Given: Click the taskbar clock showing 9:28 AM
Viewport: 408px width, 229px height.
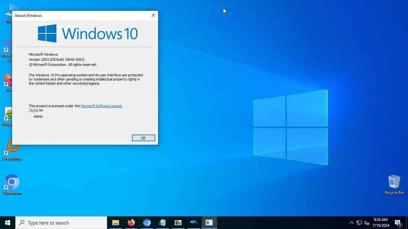Looking at the screenshot, I should [381, 223].
